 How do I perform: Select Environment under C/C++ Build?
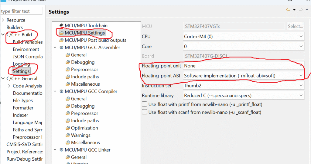(26, 49)
